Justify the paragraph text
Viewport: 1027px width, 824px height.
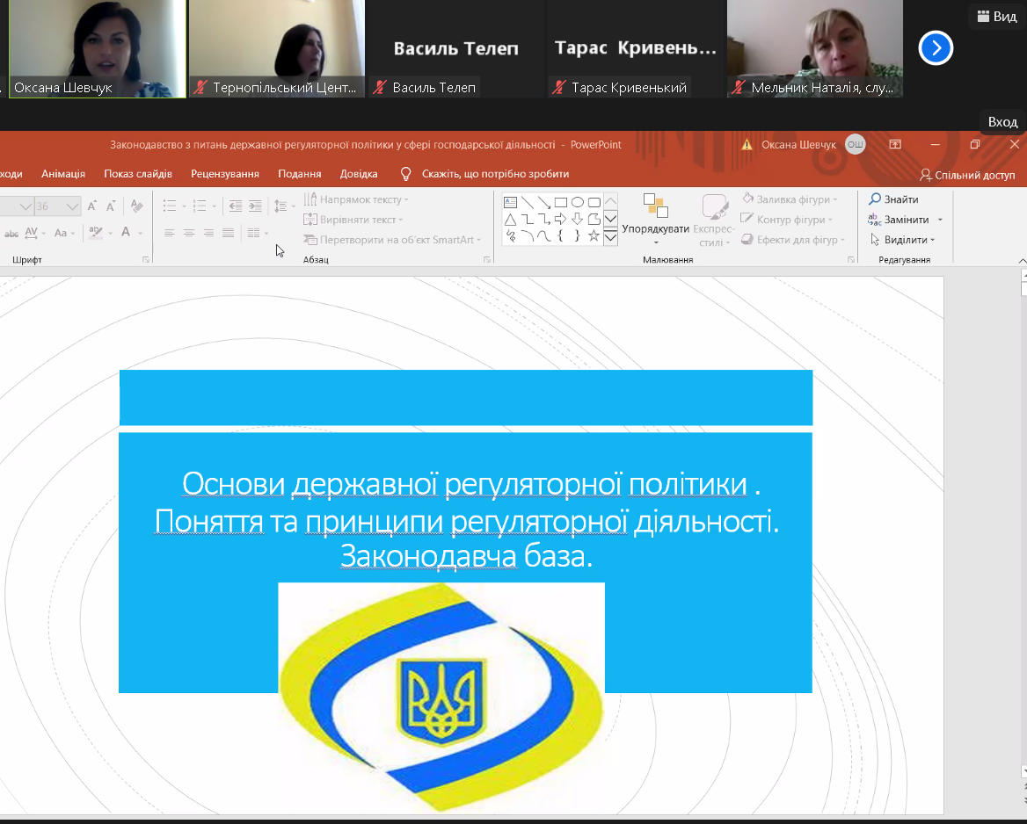tap(228, 233)
